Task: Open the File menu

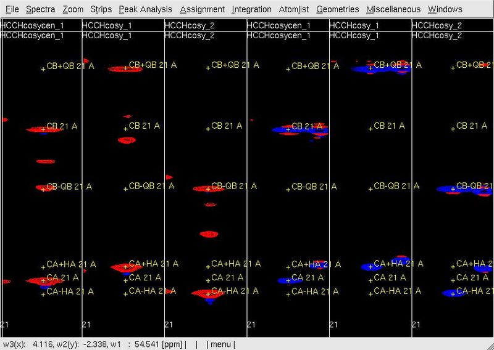Action: 12,9
